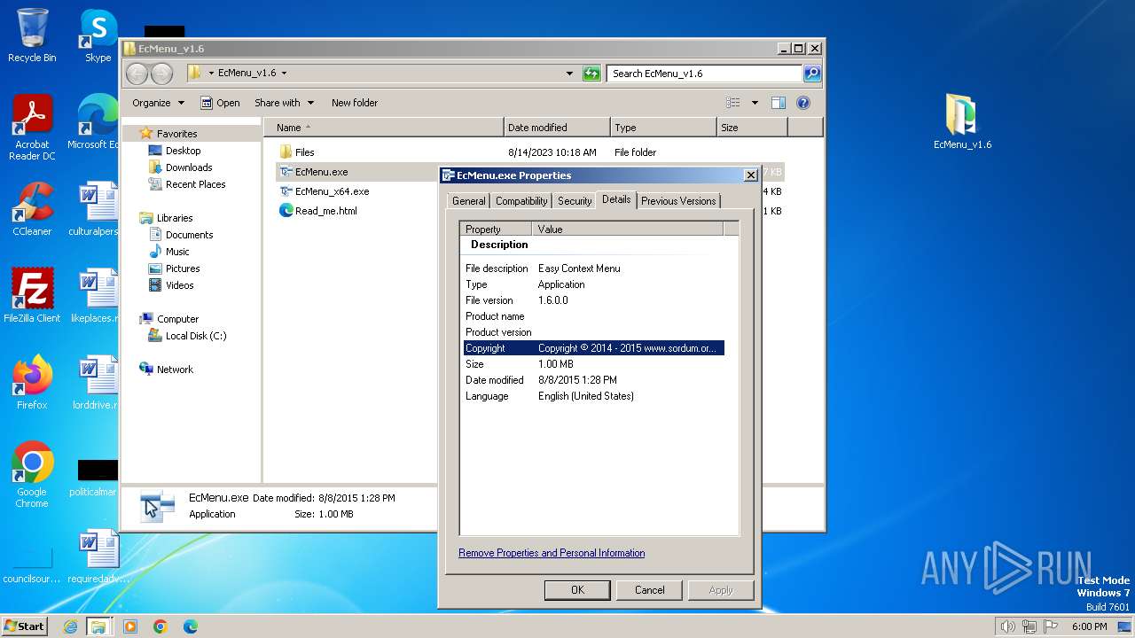Open Internet Explorer from the taskbar
Screen dimensions: 1135x638
pos(70,626)
